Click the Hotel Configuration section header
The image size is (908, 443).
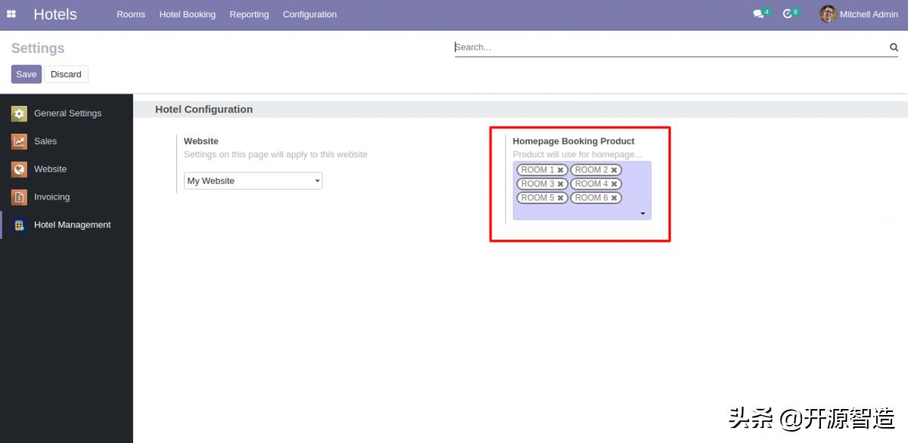pyautogui.click(x=204, y=110)
